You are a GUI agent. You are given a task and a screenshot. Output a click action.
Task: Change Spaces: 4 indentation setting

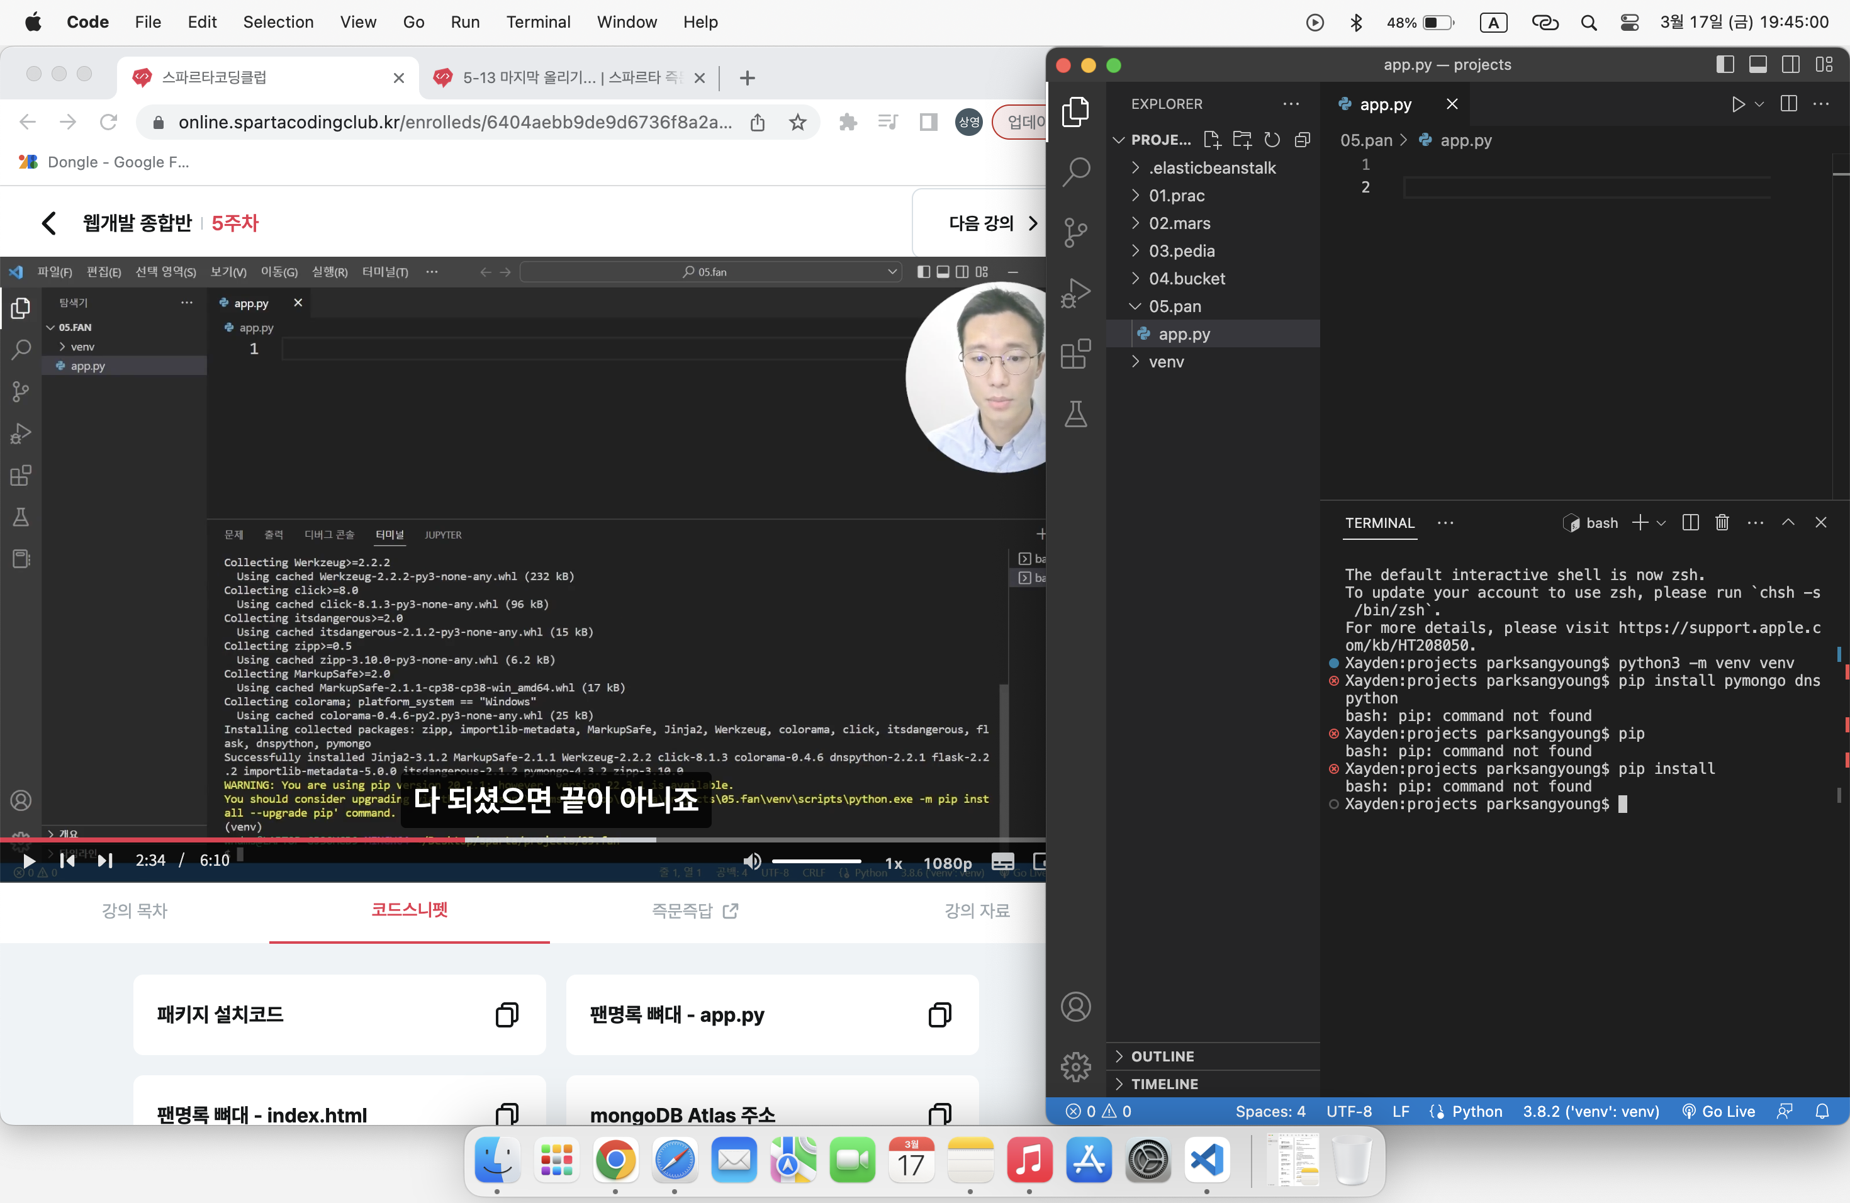pos(1270,1112)
